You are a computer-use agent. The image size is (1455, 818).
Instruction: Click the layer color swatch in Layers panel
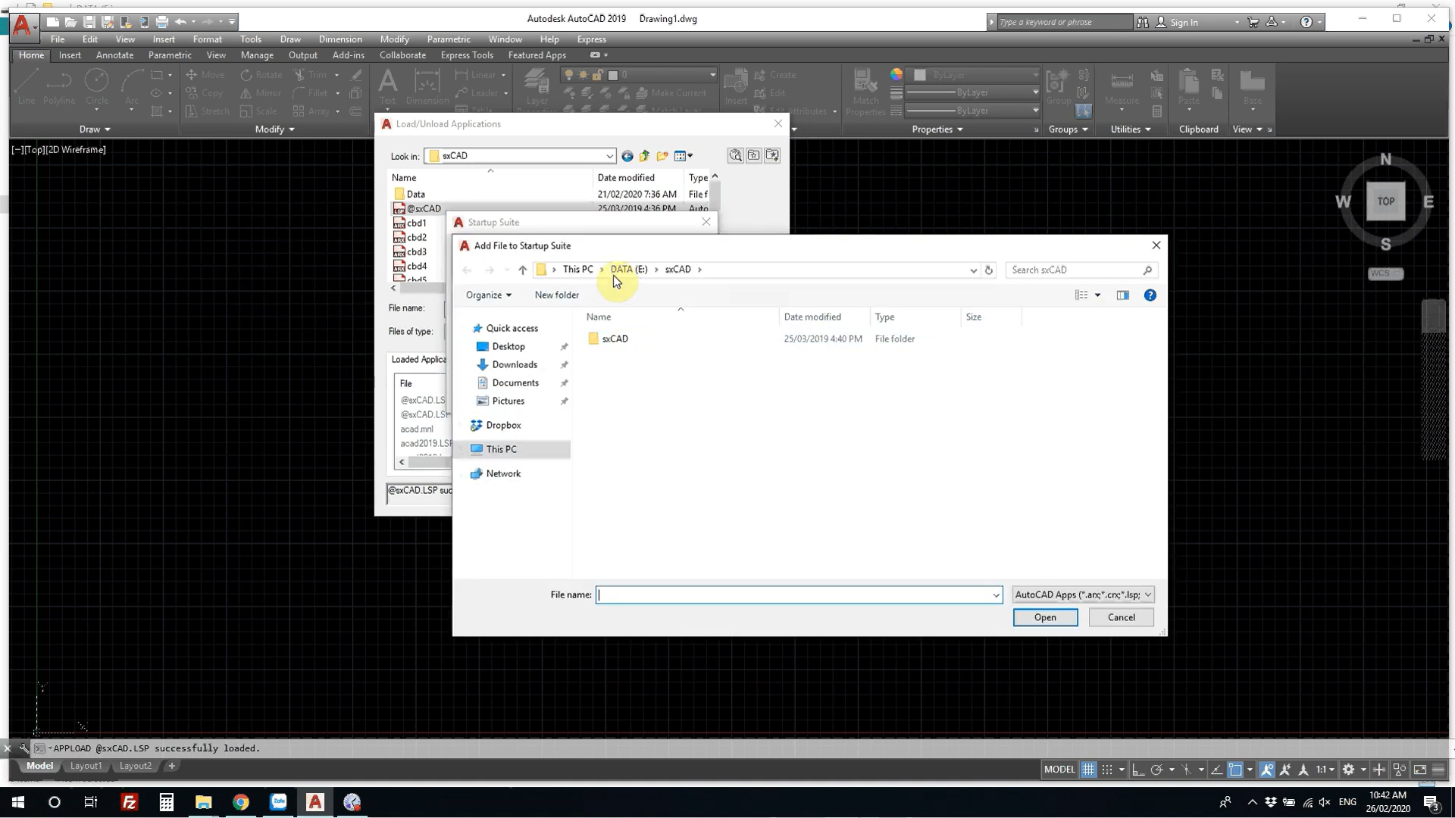pyautogui.click(x=613, y=75)
